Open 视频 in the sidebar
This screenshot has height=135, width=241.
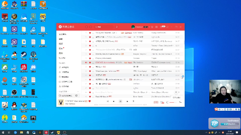point(61,44)
